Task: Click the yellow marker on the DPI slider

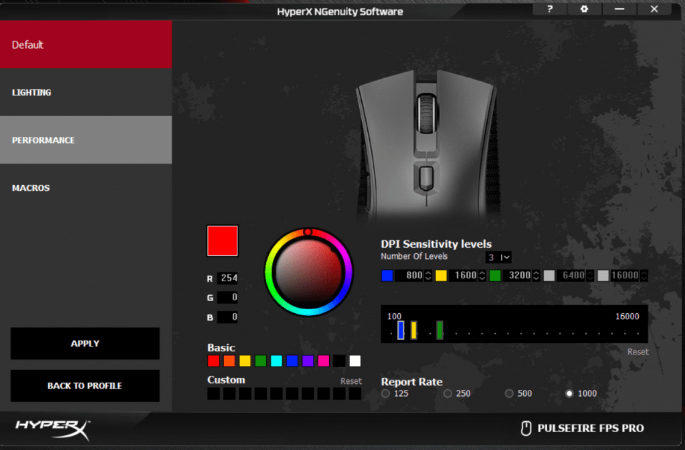Action: click(413, 330)
